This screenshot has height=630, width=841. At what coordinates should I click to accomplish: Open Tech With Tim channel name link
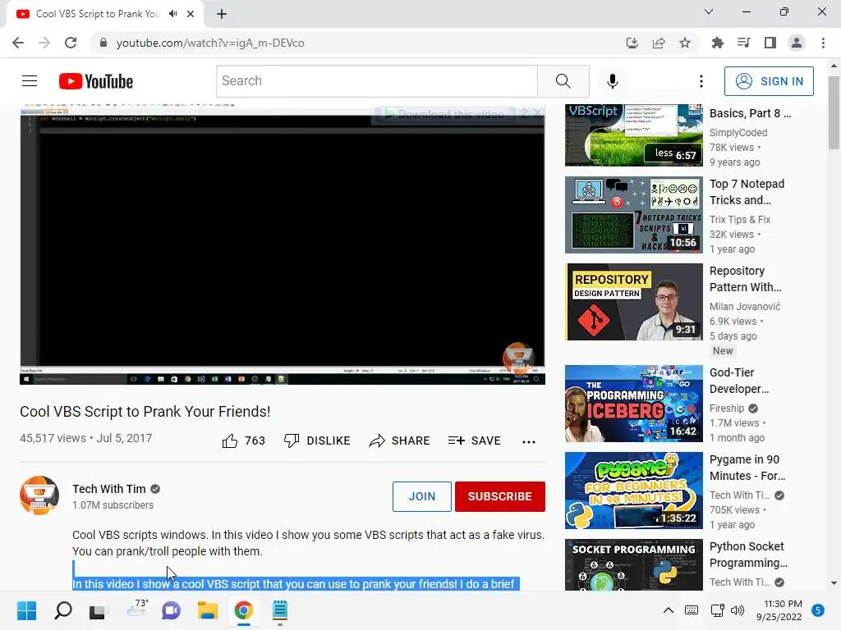[109, 489]
